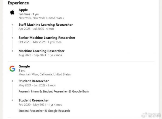The height and width of the screenshot is (119, 162).
Task: Select the Staff Machine Learning Researcher title
Action: coord(46,25)
